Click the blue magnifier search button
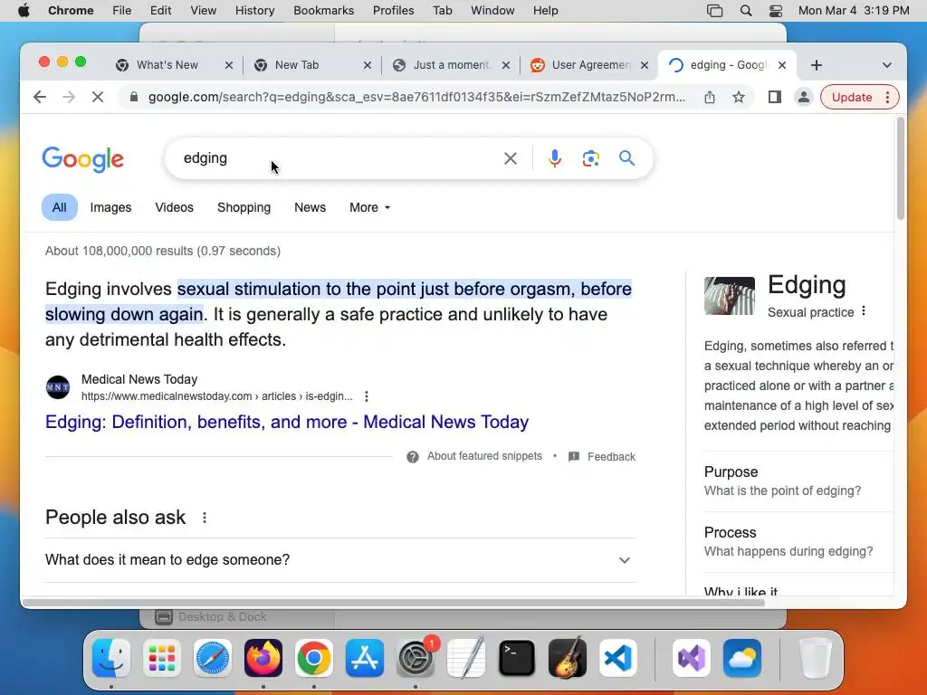927x695 pixels. coord(626,157)
